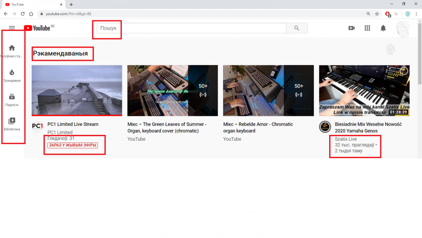This screenshot has height=238, width=422.
Task: Bookmark this page with the star
Action: click(377, 14)
